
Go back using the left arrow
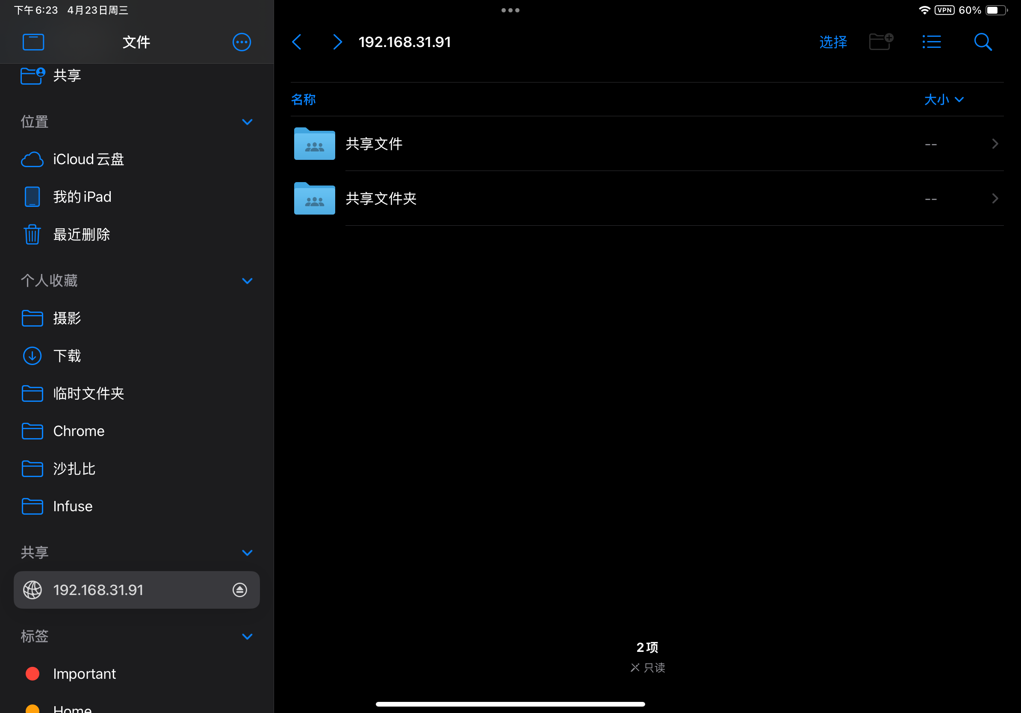(297, 42)
